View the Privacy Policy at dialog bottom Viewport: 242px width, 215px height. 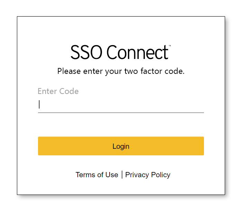pos(148,175)
